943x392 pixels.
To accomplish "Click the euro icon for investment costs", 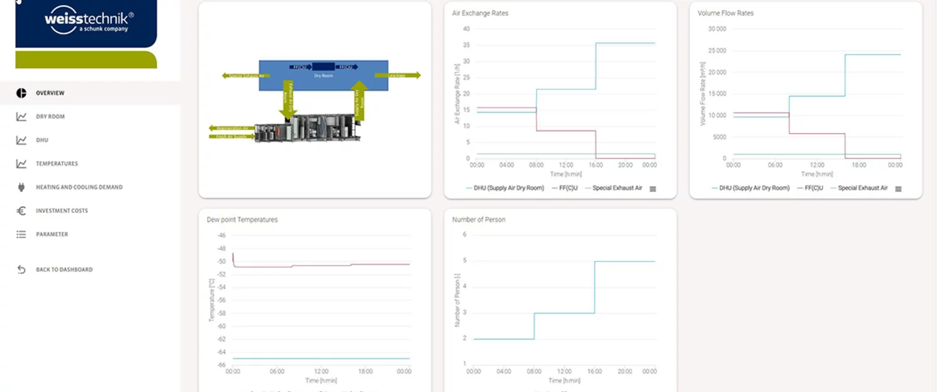I will tap(21, 210).
